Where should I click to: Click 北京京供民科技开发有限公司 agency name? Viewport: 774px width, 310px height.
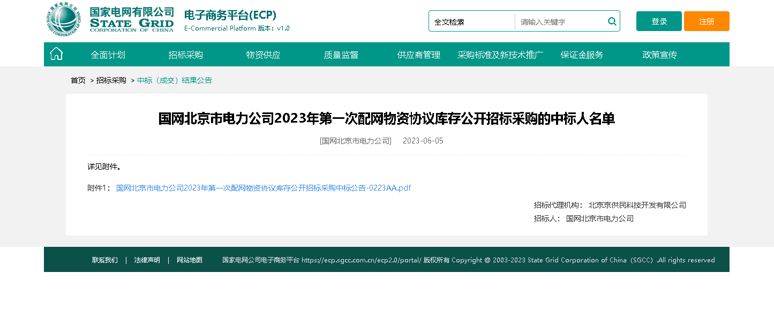tap(637, 205)
